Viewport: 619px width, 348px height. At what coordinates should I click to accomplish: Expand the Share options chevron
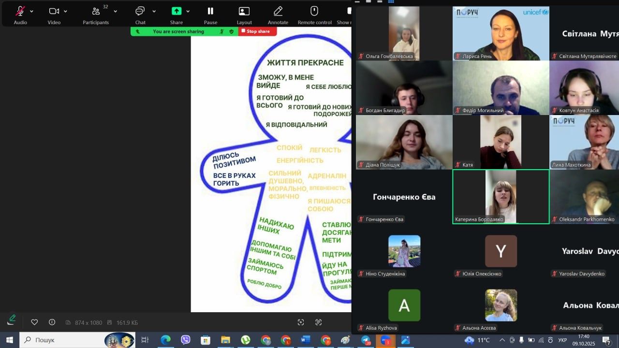[x=188, y=11]
